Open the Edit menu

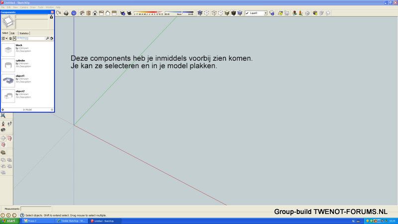[x=8, y=7]
